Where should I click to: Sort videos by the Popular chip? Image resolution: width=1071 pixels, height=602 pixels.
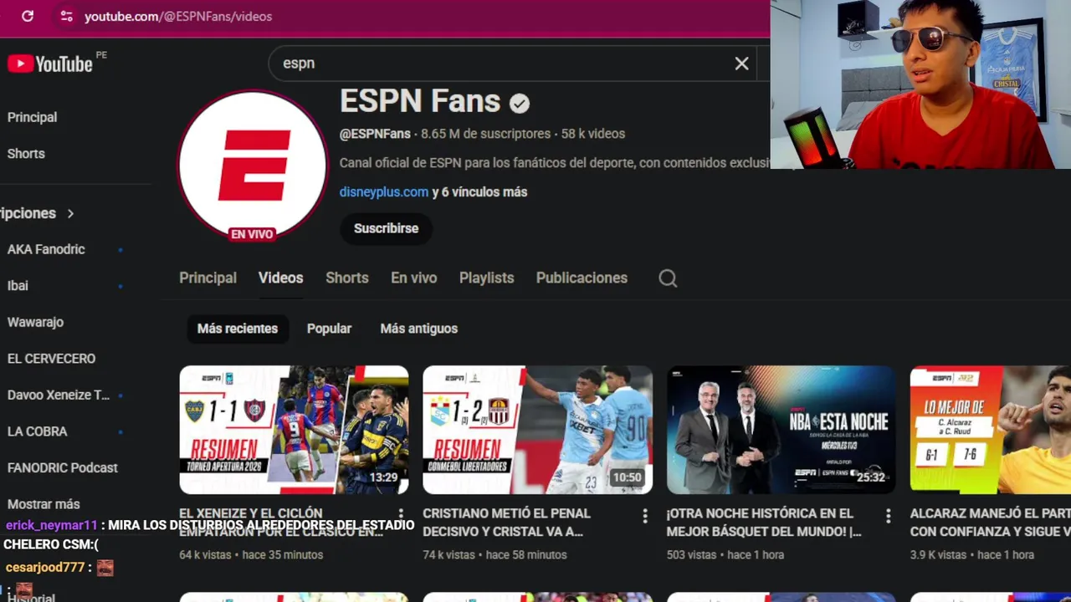[x=329, y=329]
